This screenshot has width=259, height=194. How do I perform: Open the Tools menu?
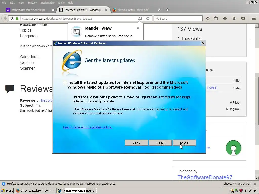(x=61, y=3)
